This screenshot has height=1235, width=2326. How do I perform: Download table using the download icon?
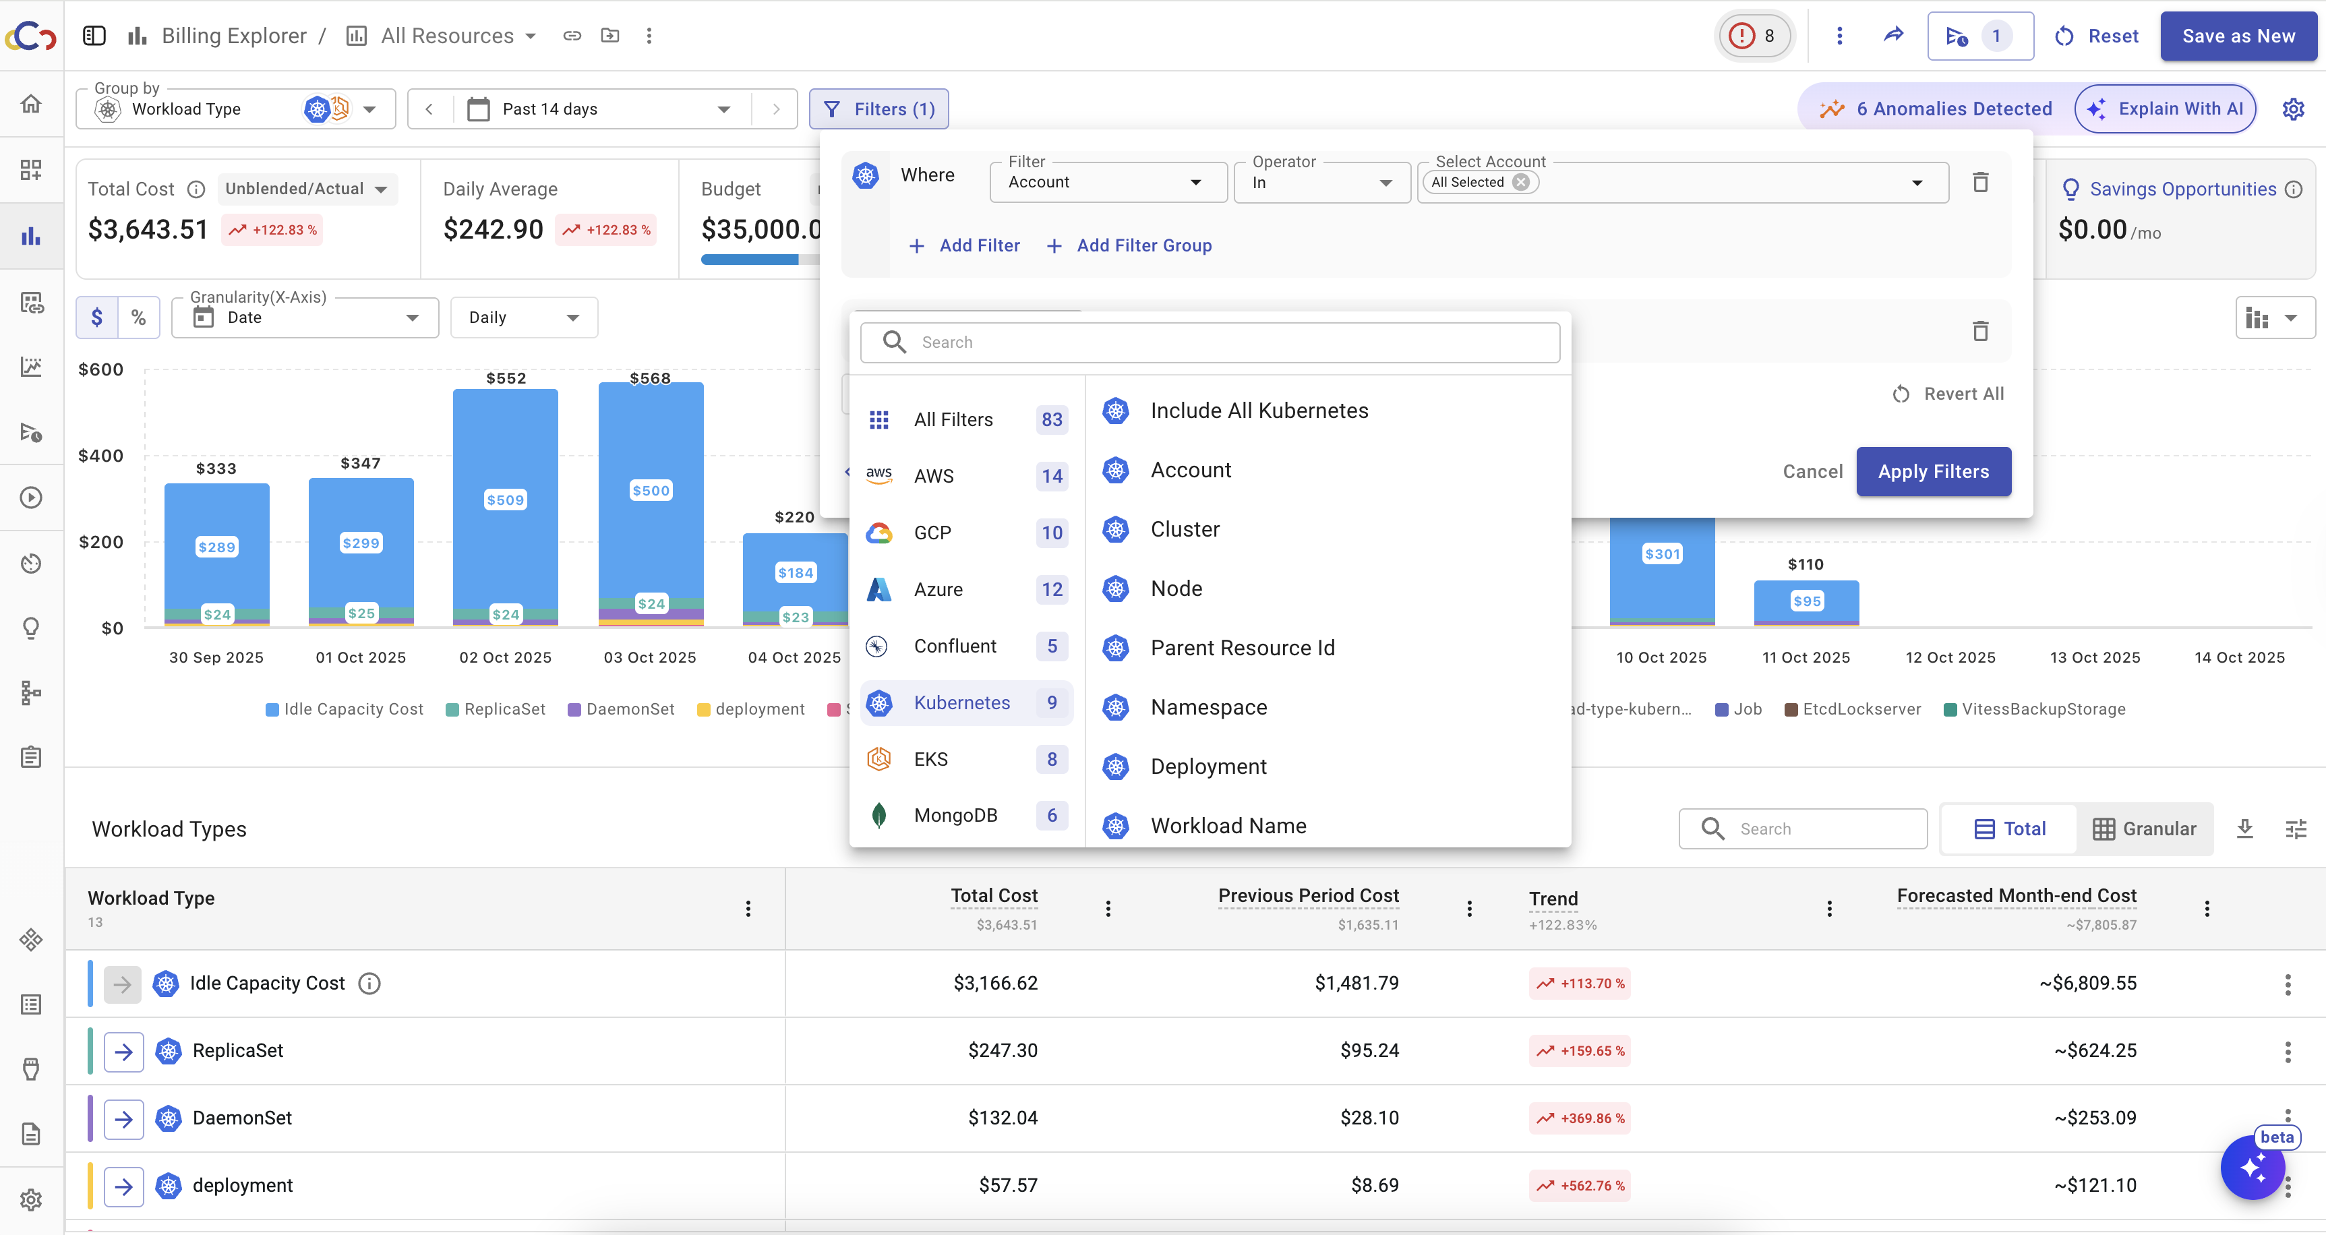click(2244, 828)
